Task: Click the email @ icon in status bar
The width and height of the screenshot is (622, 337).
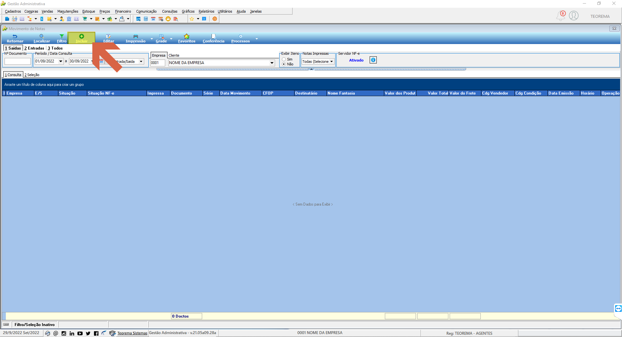Action: click(x=56, y=333)
